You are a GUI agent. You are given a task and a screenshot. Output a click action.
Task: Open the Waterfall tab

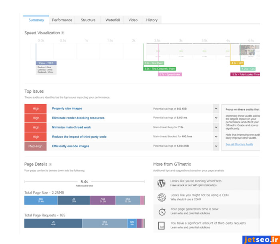tap(112, 20)
